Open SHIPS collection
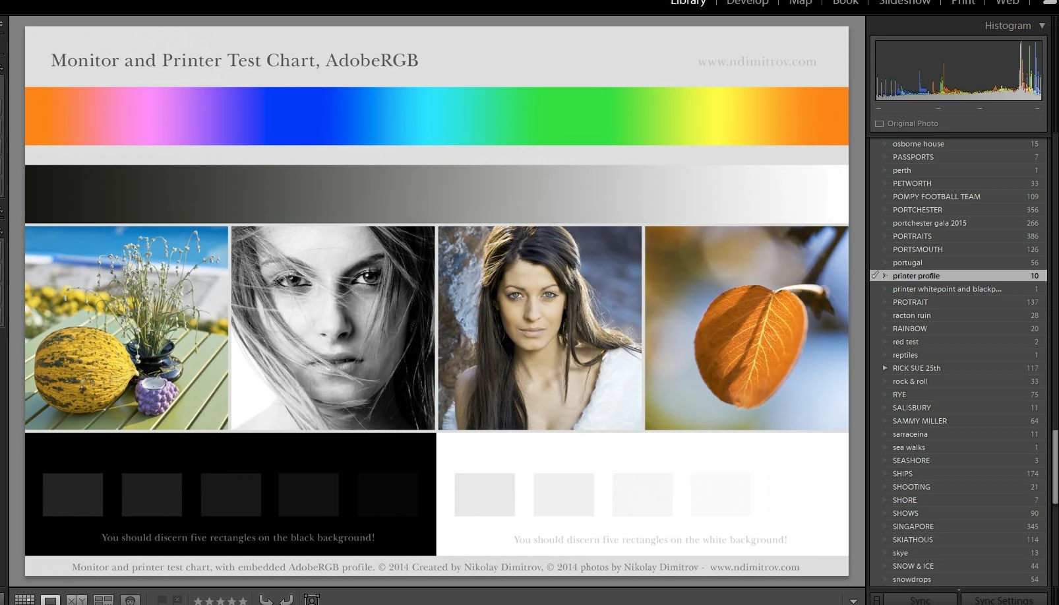This screenshot has width=1059, height=605. click(x=958, y=474)
